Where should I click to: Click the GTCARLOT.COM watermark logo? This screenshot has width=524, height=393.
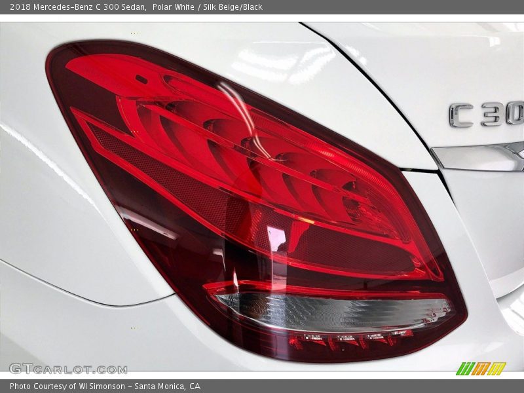(59, 368)
